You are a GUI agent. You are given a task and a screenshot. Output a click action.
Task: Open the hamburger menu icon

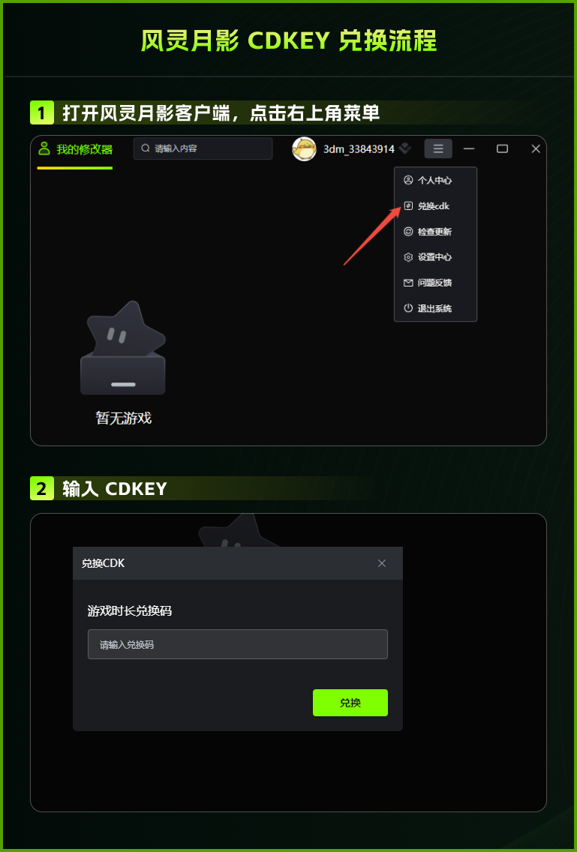(x=437, y=148)
